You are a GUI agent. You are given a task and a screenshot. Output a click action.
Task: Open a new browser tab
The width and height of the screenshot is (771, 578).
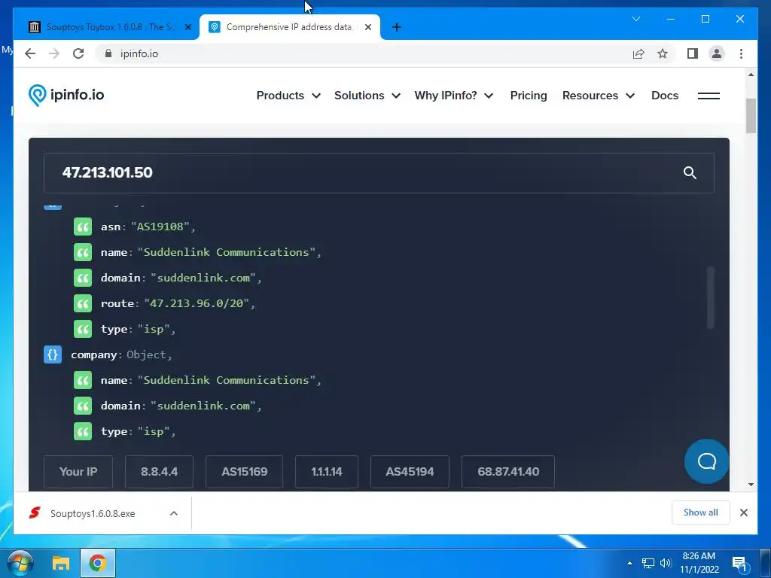tap(396, 27)
